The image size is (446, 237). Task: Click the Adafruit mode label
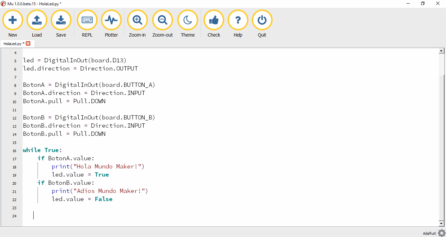coord(429,233)
